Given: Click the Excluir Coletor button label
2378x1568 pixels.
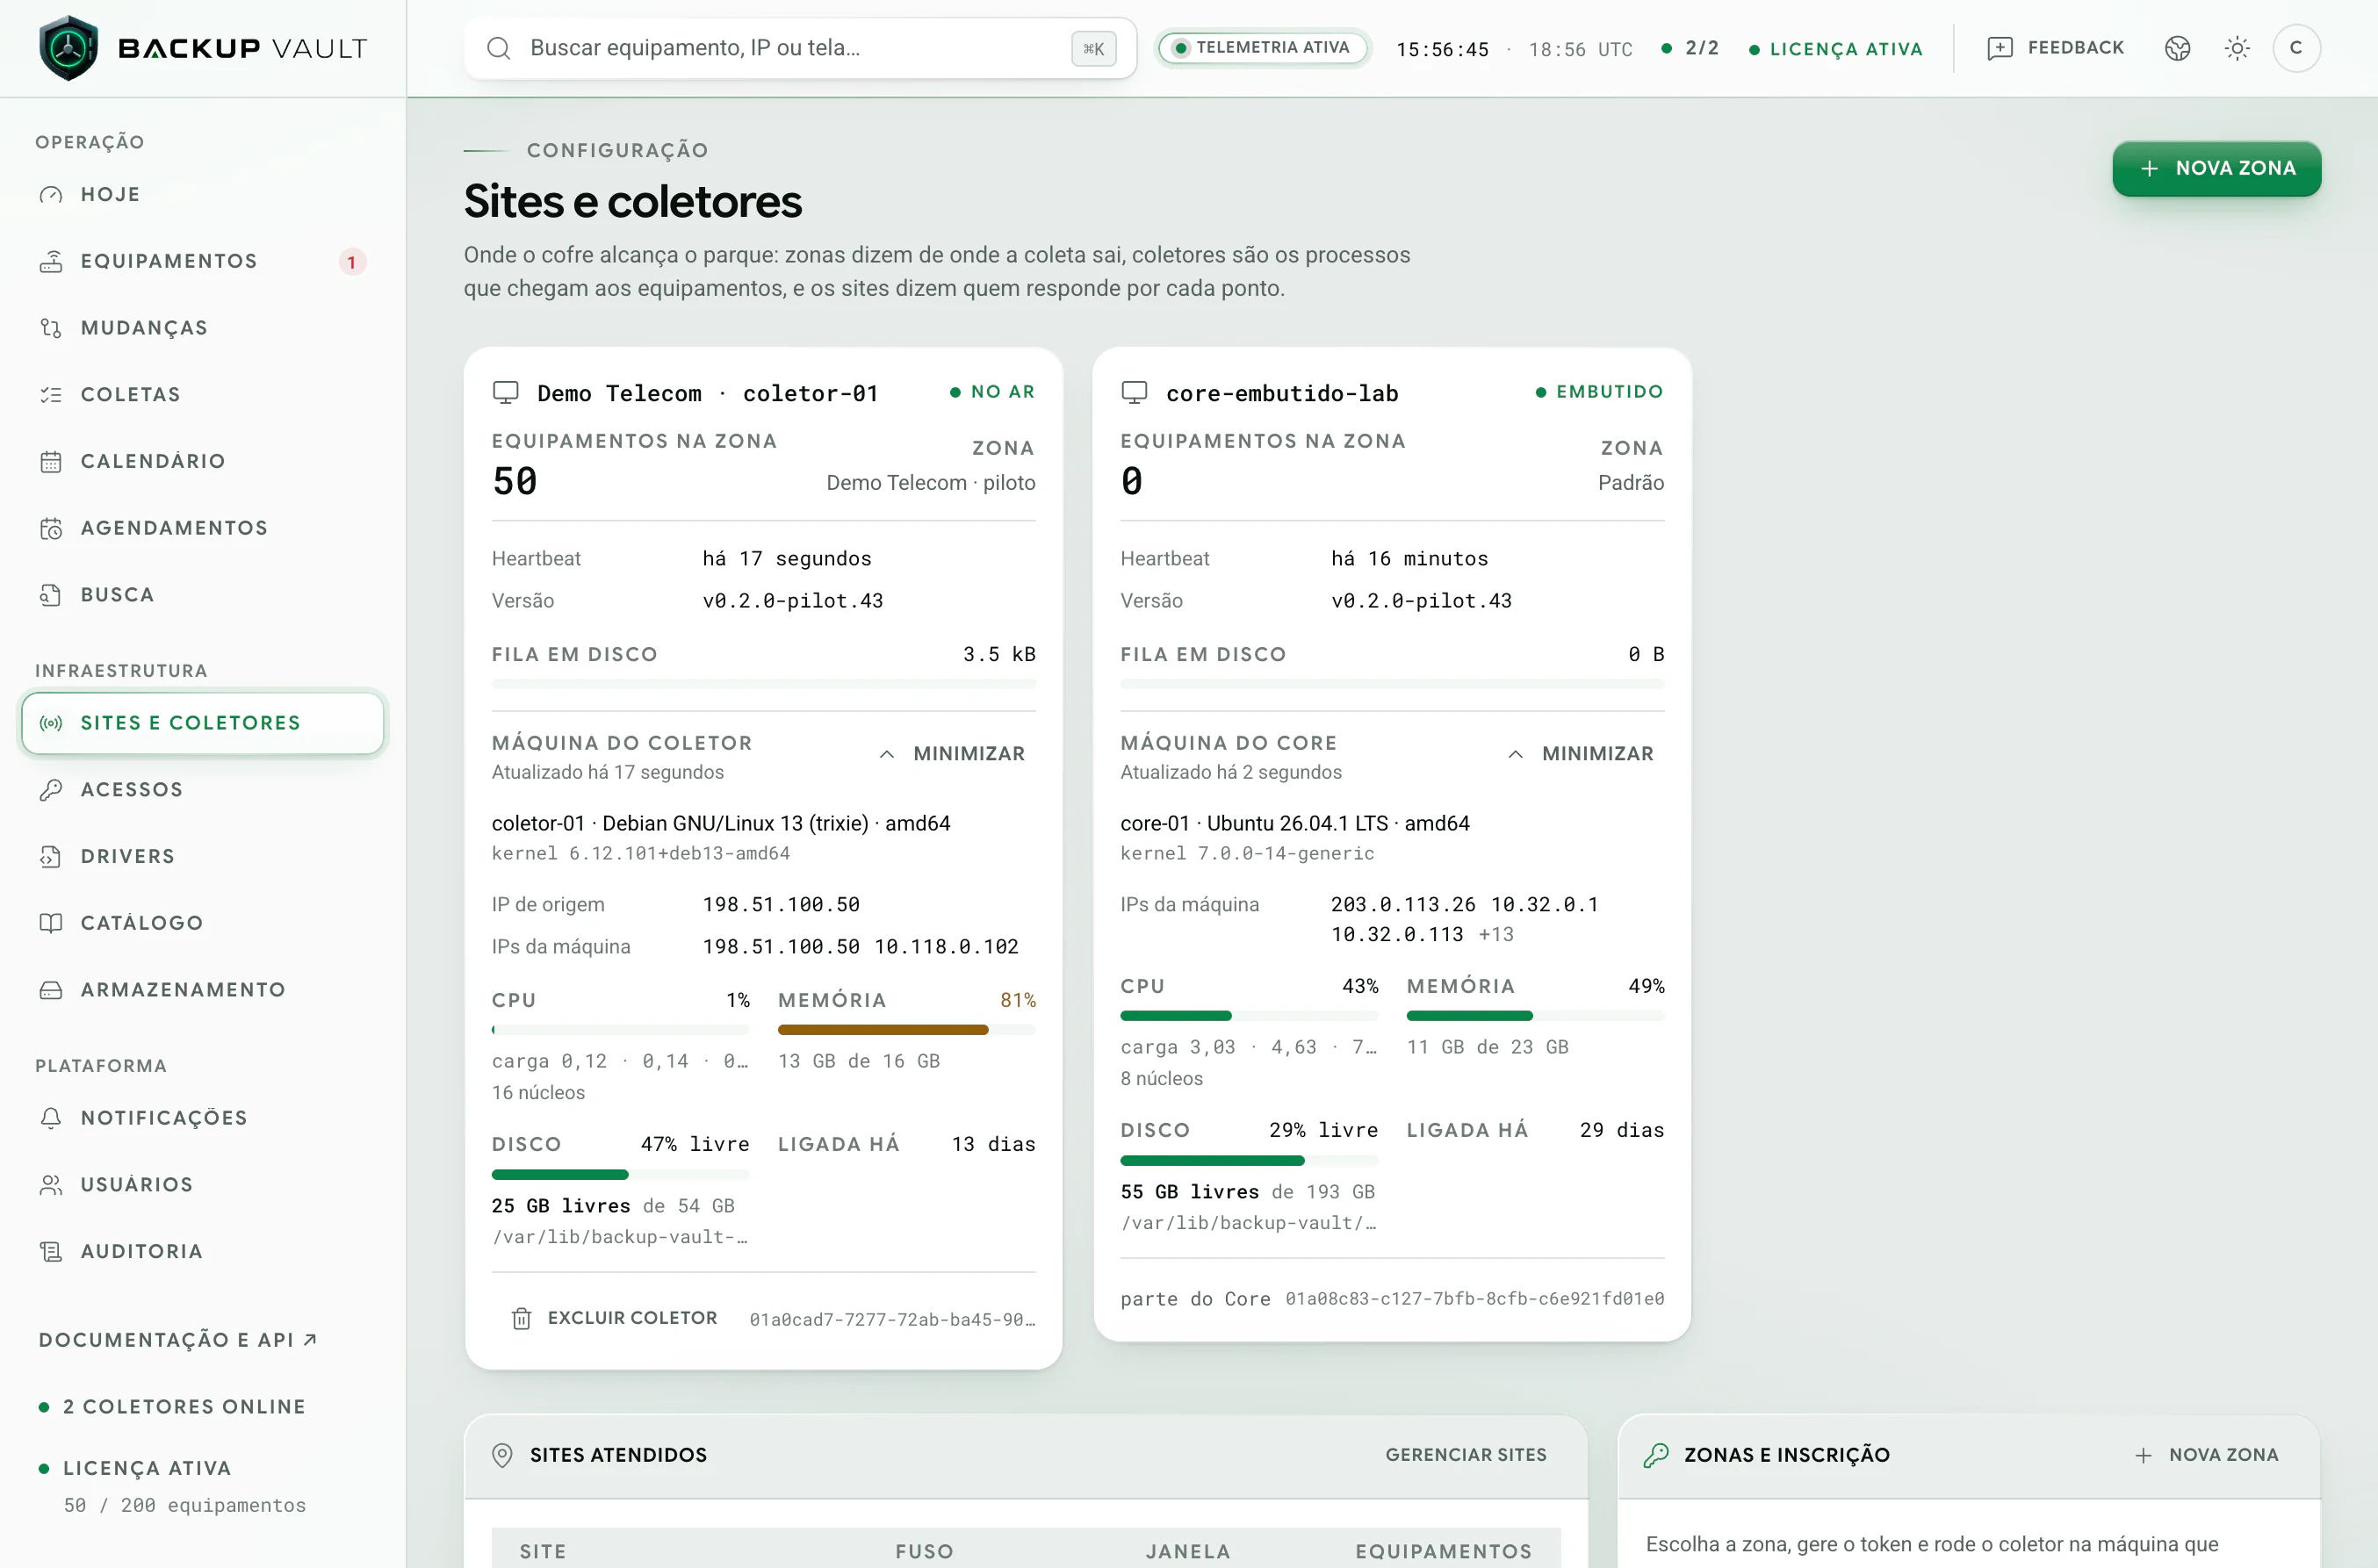Looking at the screenshot, I should (632, 1318).
